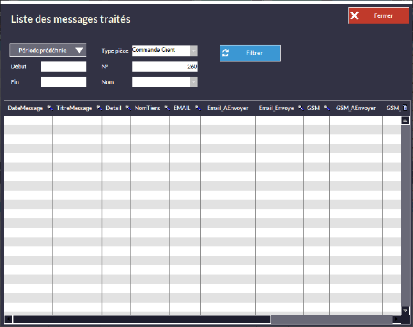Click the filter icon next to GSM
This screenshot has width=413, height=327.
tap(326, 108)
